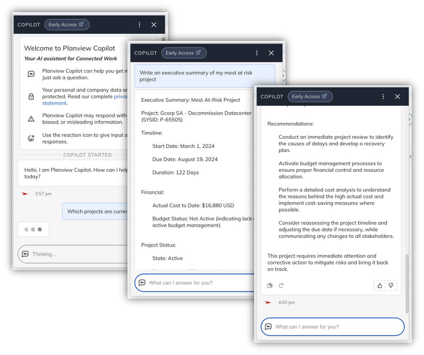Image resolution: width=424 pixels, height=355 pixels.
Task: Click 'Perform a detailed cost analysis' paragraph
Action: click(335, 200)
